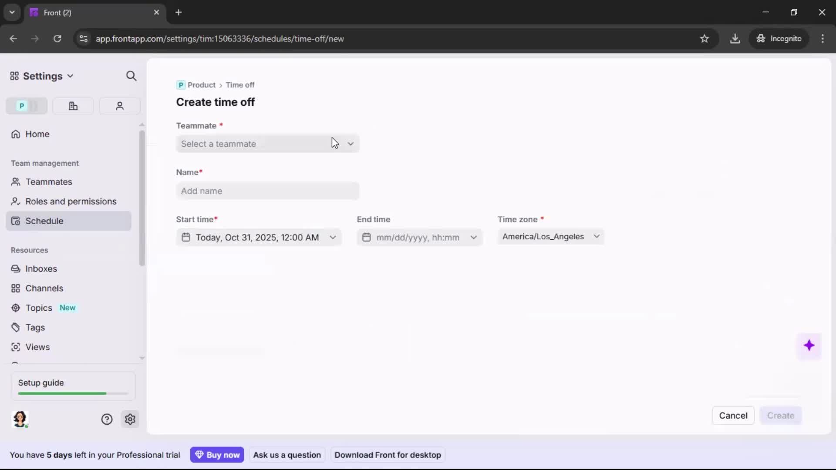Click the help question mark icon
Screen dimensions: 836x470
pos(107,419)
